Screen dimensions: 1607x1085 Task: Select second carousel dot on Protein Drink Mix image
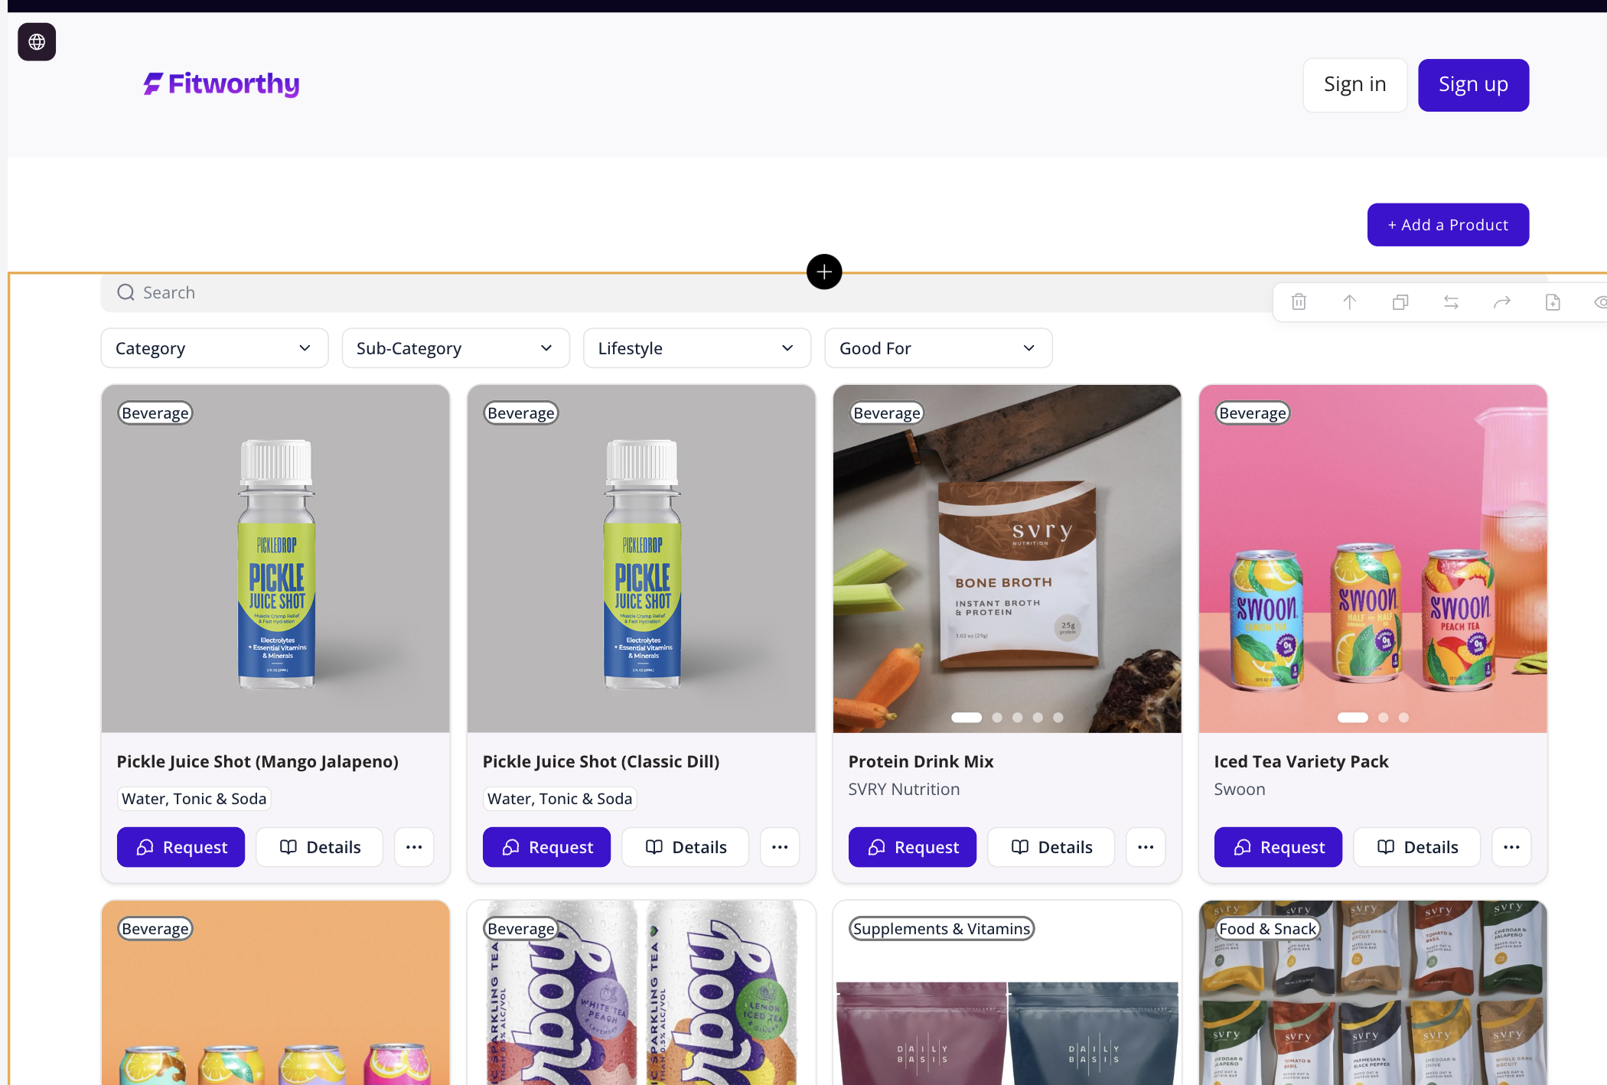pos(997,718)
